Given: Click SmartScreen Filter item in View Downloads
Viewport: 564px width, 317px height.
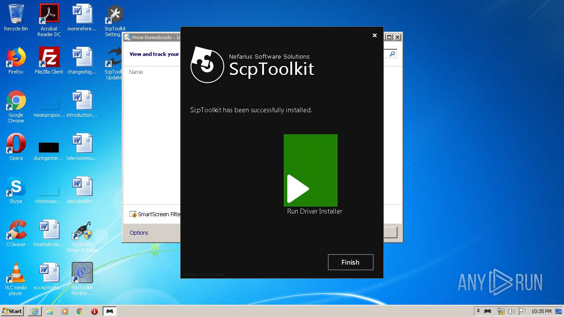Looking at the screenshot, I should coord(155,214).
